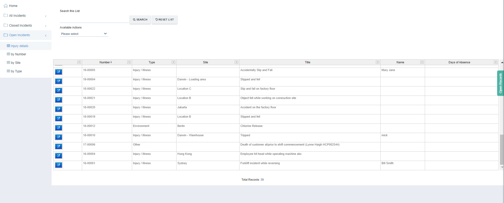
Task: Click the table's vertical scrollbar thumb
Action: point(502,149)
